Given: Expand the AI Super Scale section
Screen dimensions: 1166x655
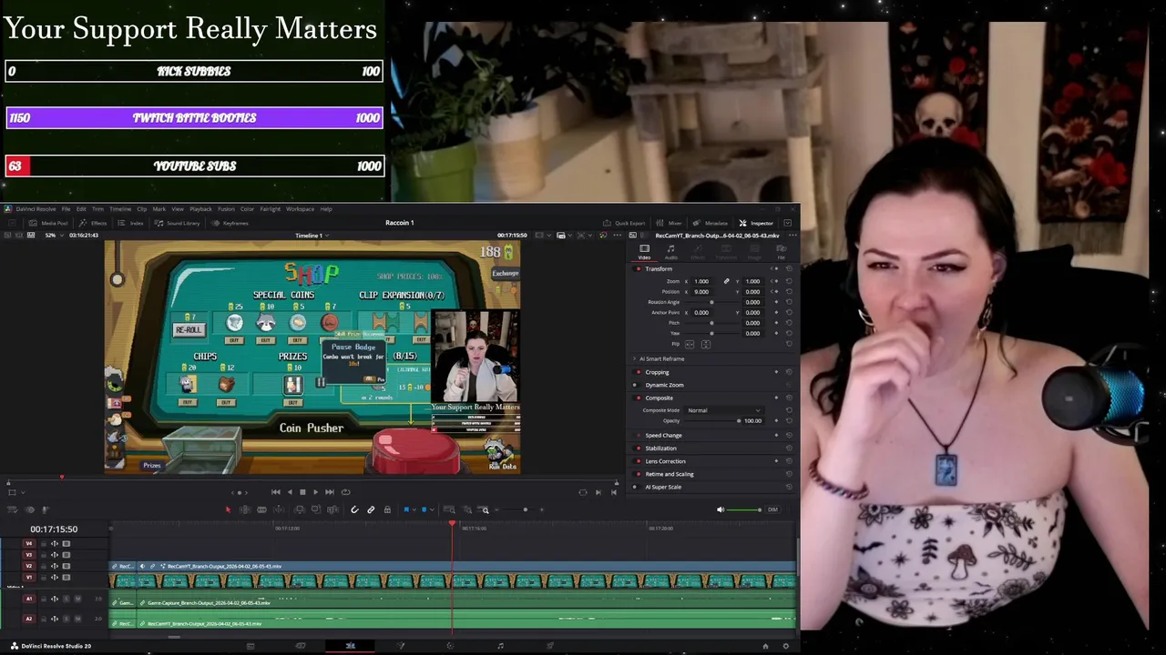Looking at the screenshot, I should point(663,487).
